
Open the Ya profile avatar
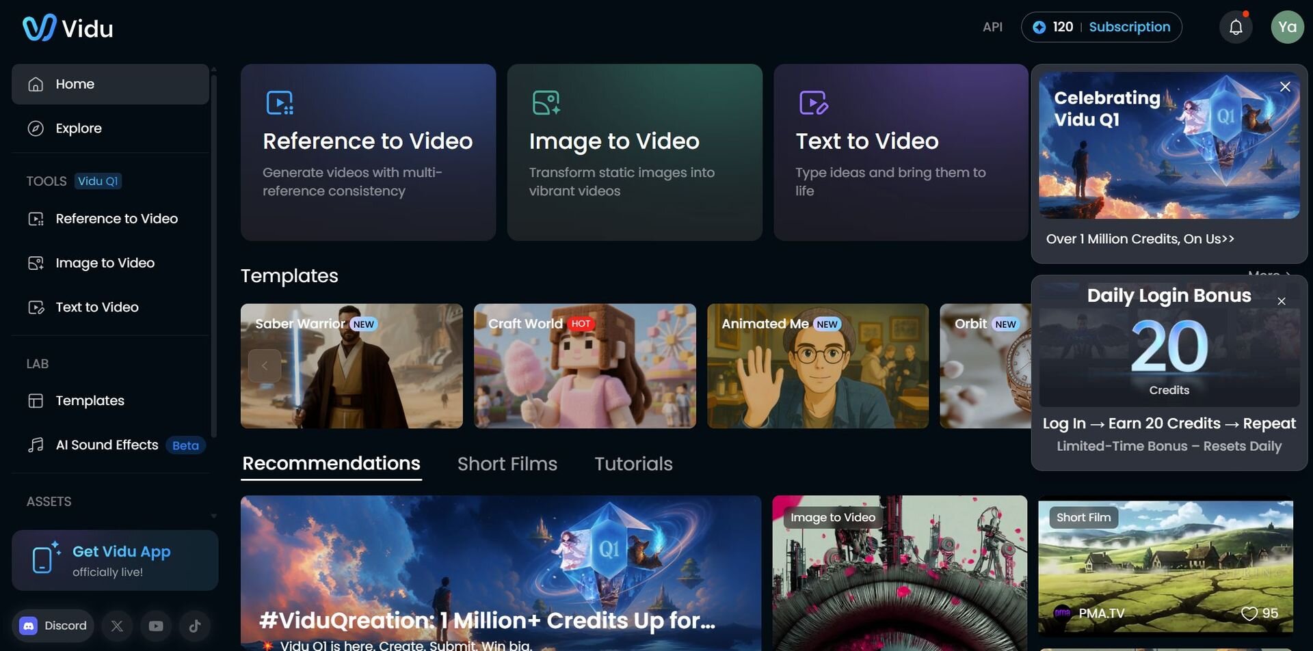point(1287,27)
